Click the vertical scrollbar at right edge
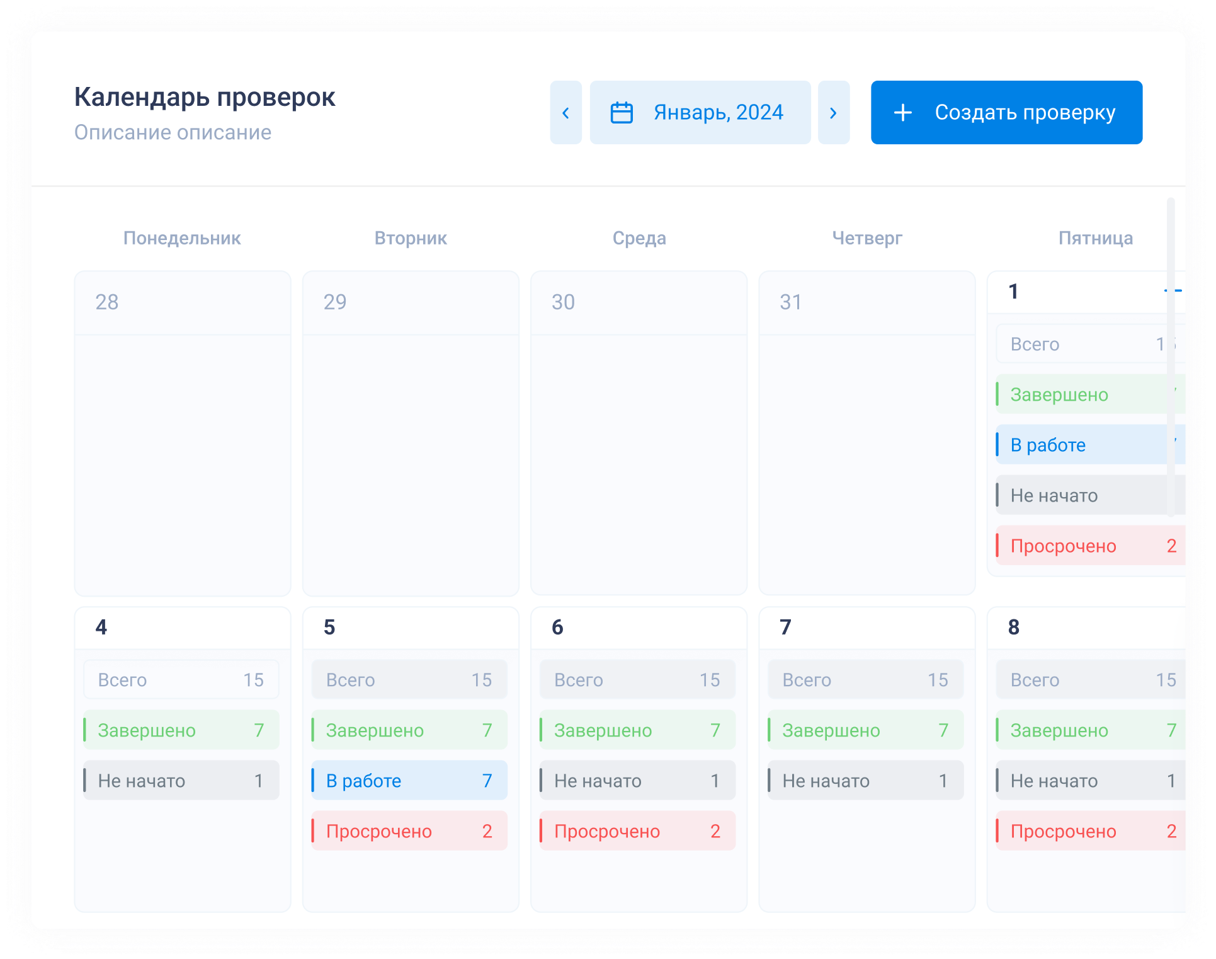The image size is (1216, 959). point(1171,356)
